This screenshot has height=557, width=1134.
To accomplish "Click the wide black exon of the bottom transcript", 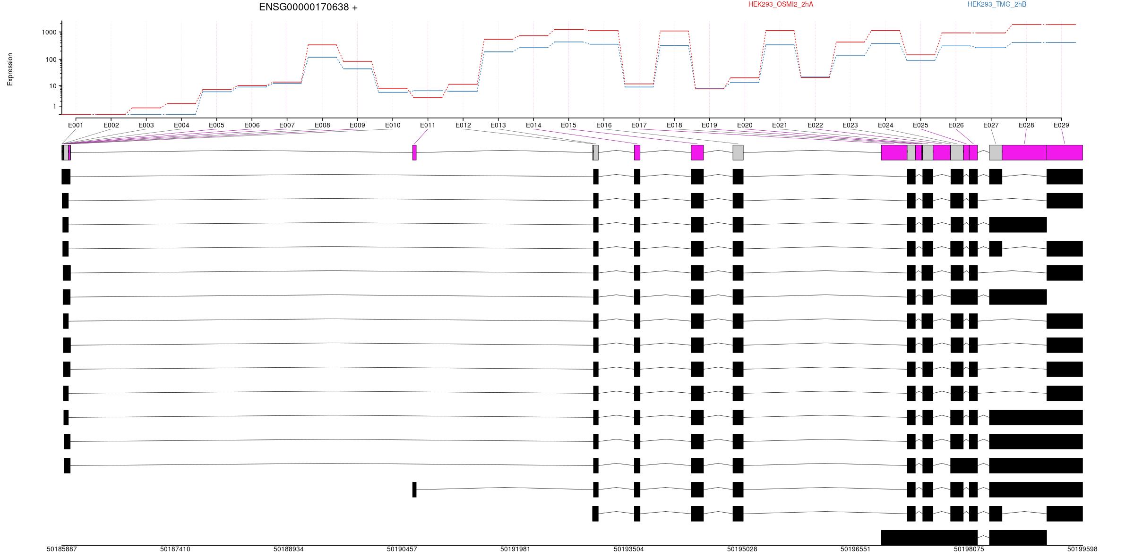I will click(929, 538).
